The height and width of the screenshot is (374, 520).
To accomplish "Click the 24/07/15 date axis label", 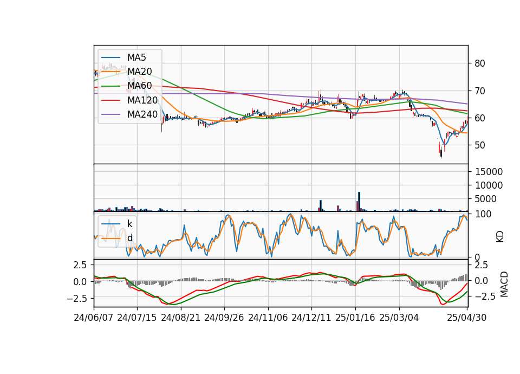I will 136,318.
